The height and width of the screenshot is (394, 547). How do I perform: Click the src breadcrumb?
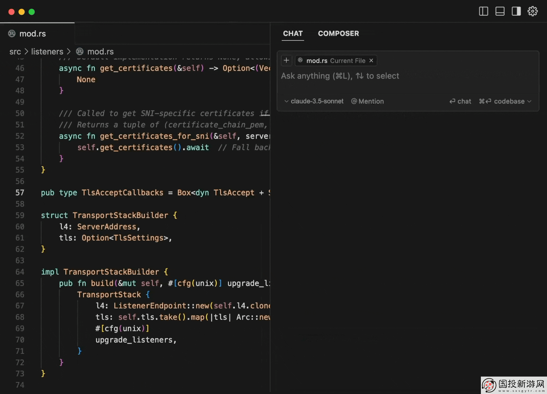click(x=15, y=51)
